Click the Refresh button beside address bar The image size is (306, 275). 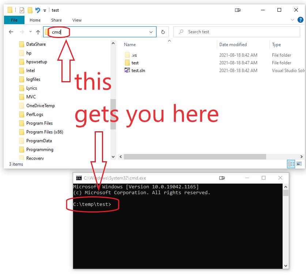[163, 32]
